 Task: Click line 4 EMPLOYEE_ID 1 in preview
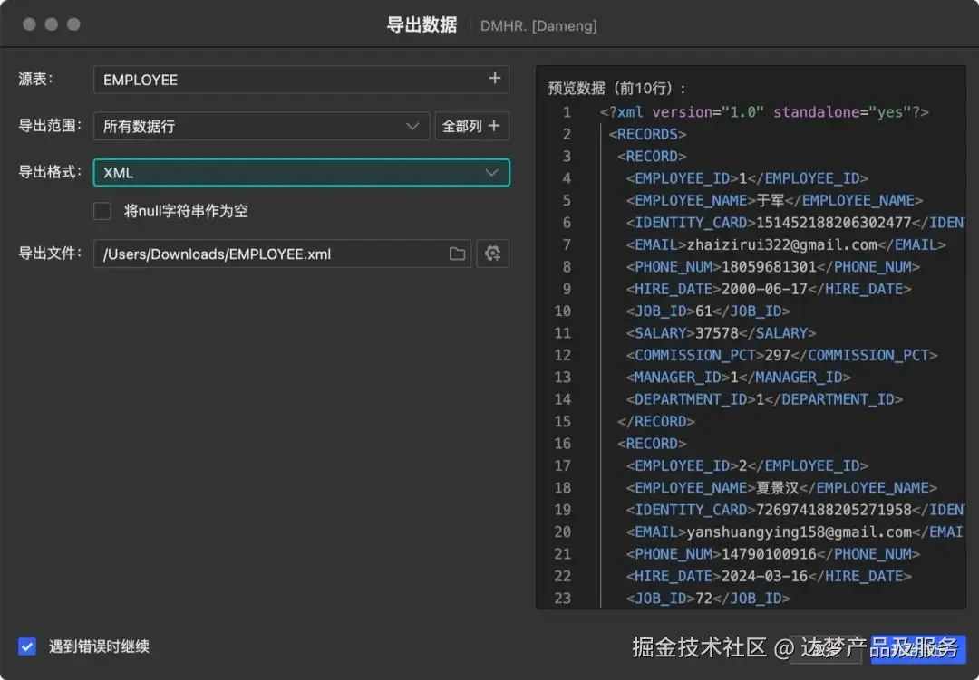coord(747,178)
